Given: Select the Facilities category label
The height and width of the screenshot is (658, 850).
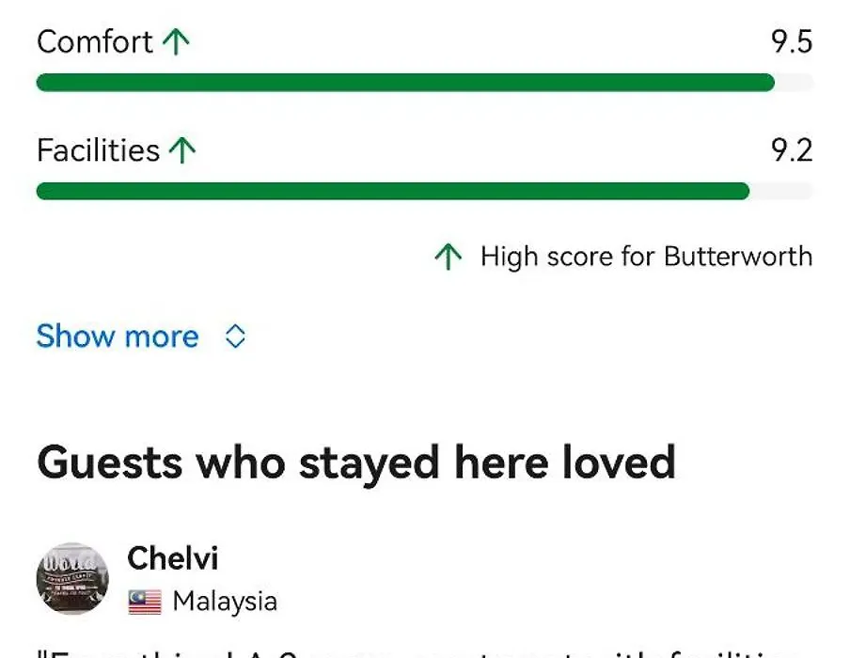Looking at the screenshot, I should [x=98, y=150].
